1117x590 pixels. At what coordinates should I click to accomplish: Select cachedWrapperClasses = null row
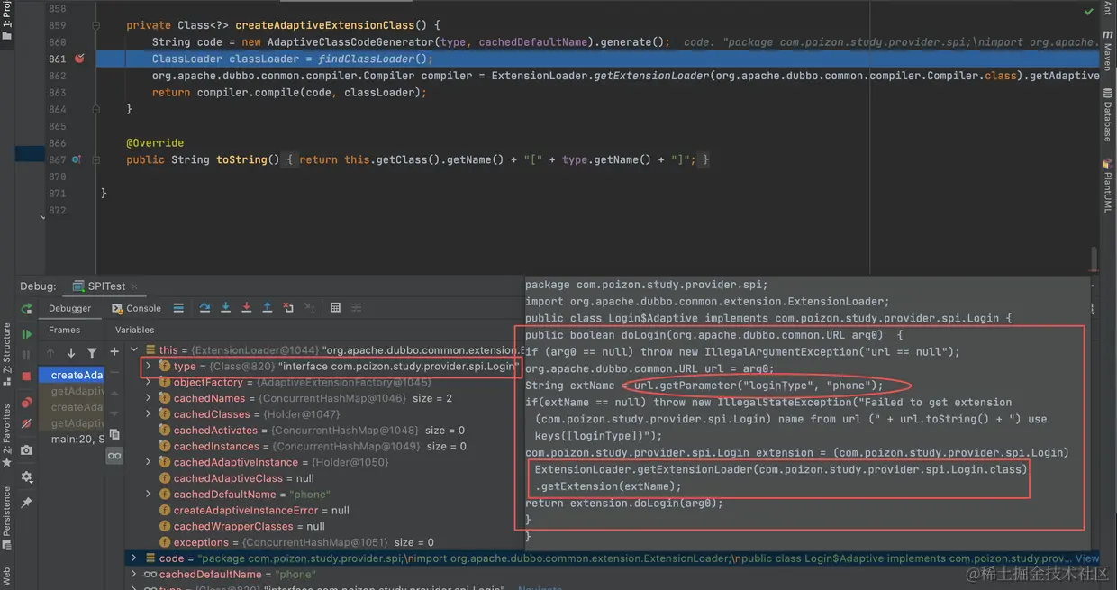point(324,526)
